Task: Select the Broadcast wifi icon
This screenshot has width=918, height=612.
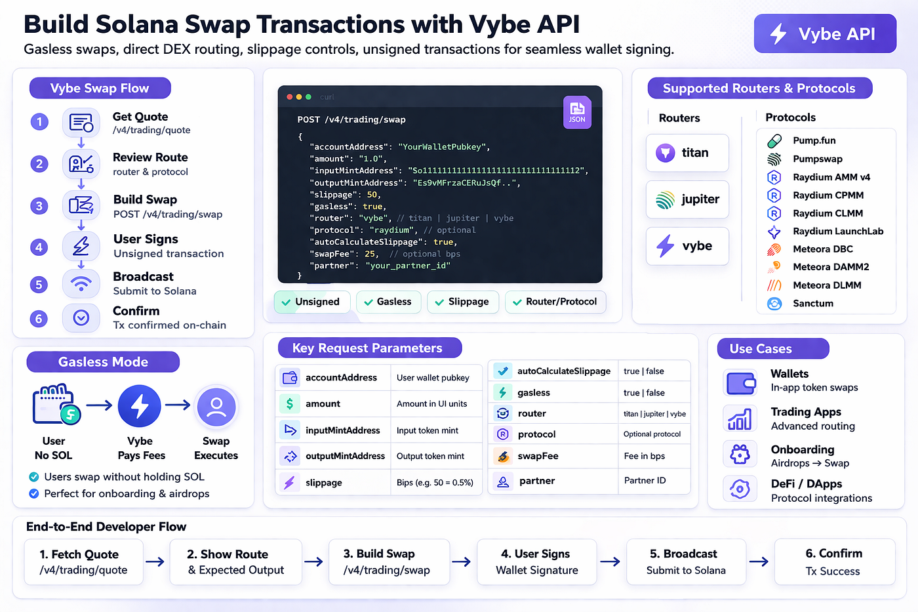Action: [x=81, y=283]
